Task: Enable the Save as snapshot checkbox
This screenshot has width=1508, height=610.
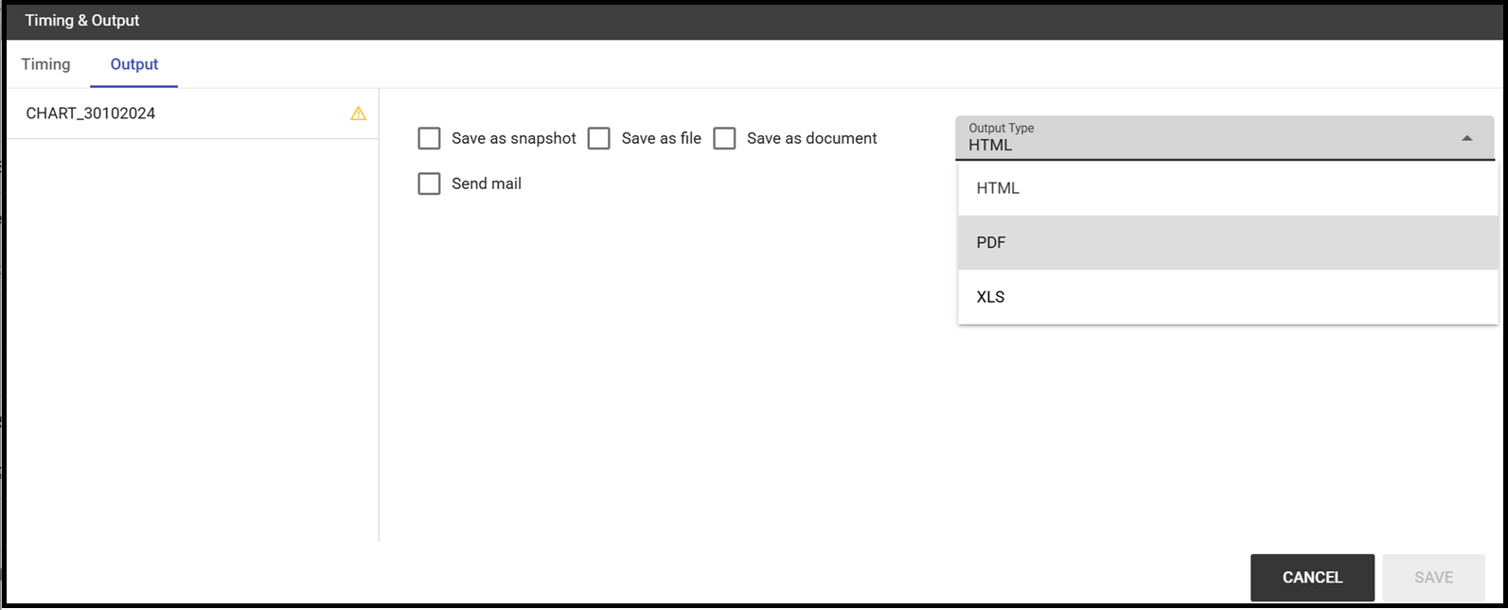Action: 429,139
